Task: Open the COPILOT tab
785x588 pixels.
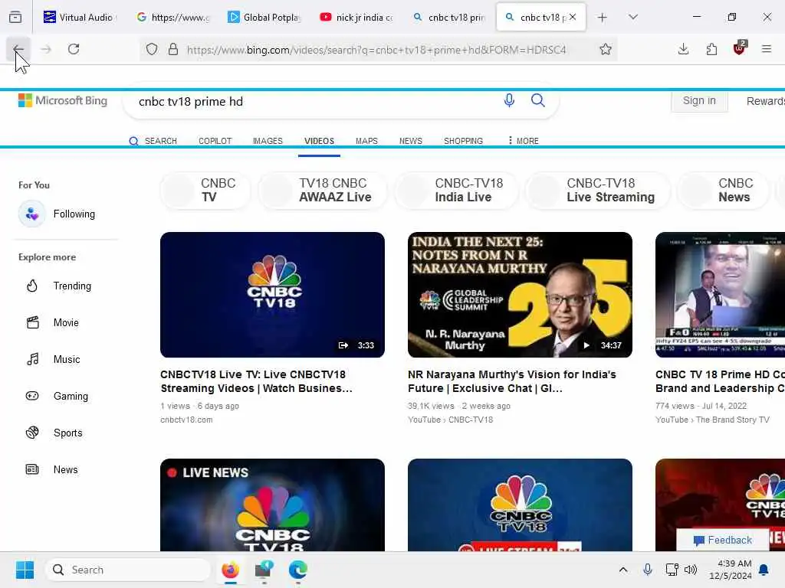Action: coord(215,141)
